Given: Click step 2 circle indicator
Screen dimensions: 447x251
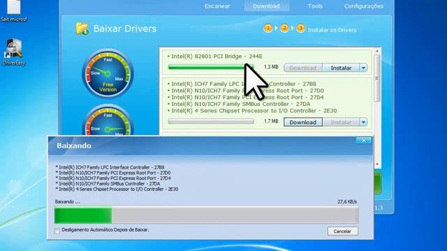Looking at the screenshot, I should [x=284, y=29].
